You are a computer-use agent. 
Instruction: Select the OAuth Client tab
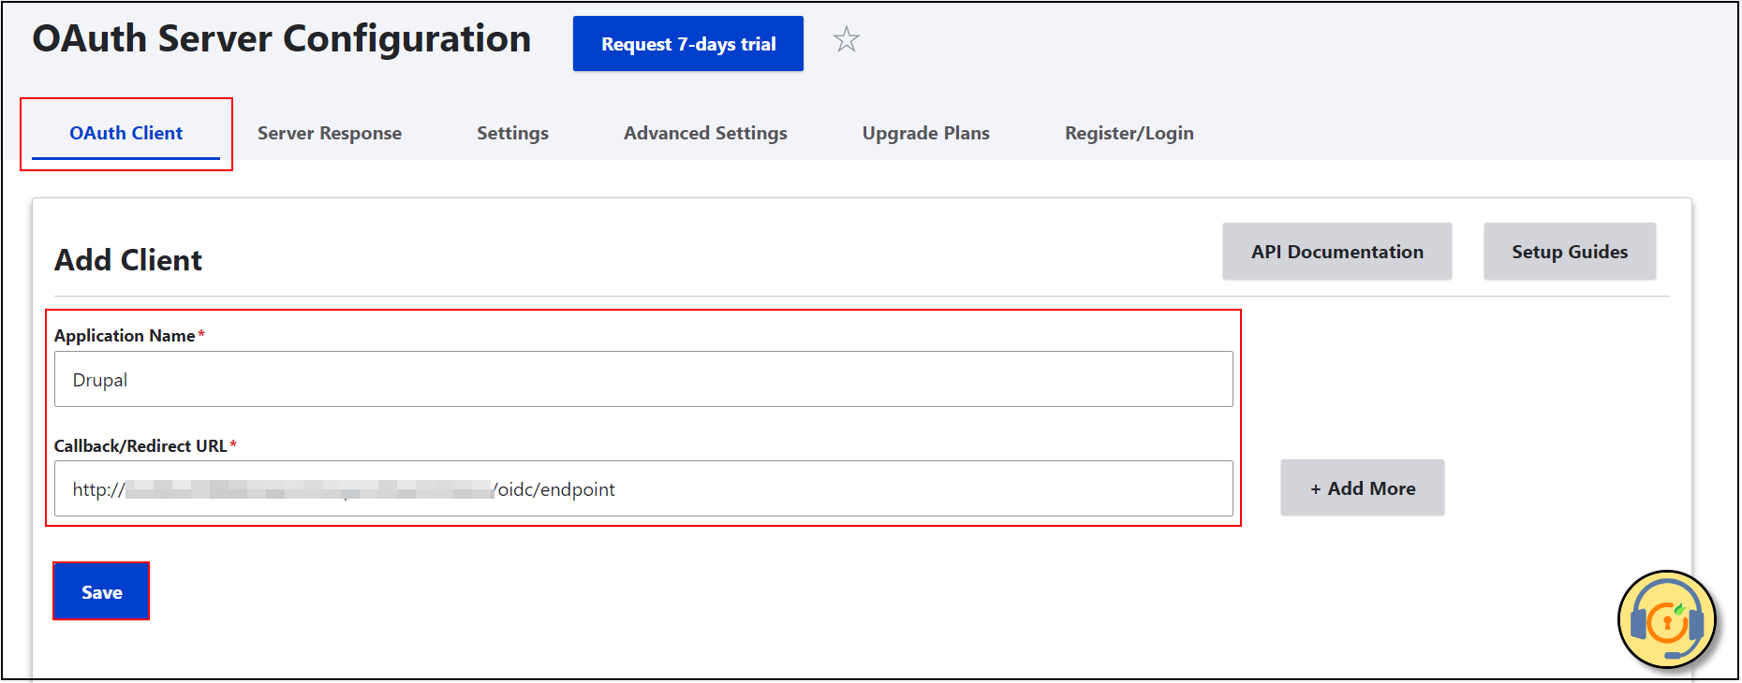coord(126,133)
